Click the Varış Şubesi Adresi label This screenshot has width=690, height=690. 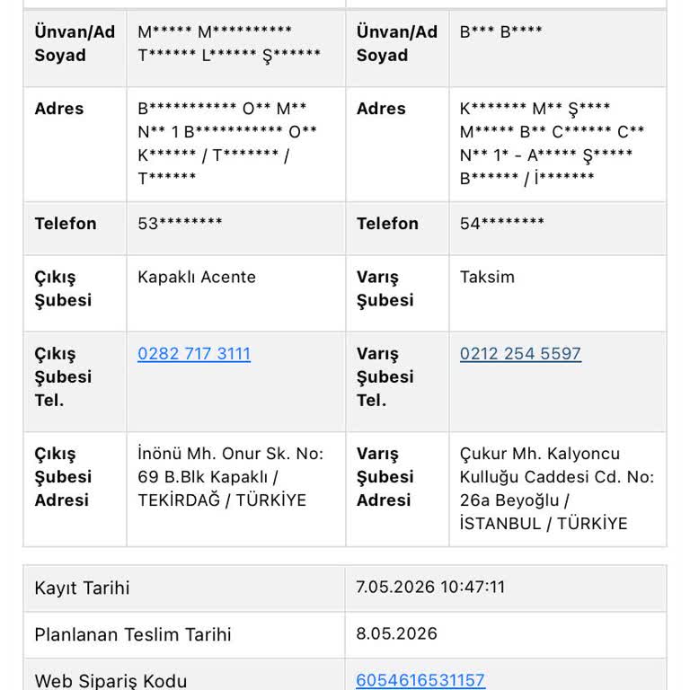385,477
